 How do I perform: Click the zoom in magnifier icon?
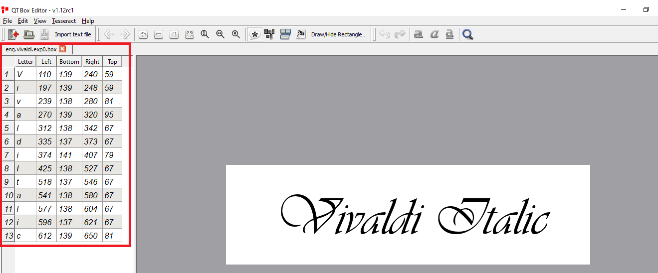pos(205,34)
